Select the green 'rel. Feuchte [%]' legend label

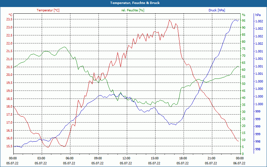pyautogui.click(x=133, y=10)
